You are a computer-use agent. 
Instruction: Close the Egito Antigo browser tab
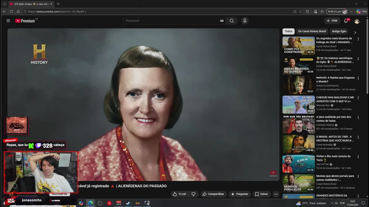pyautogui.click(x=51, y=4)
